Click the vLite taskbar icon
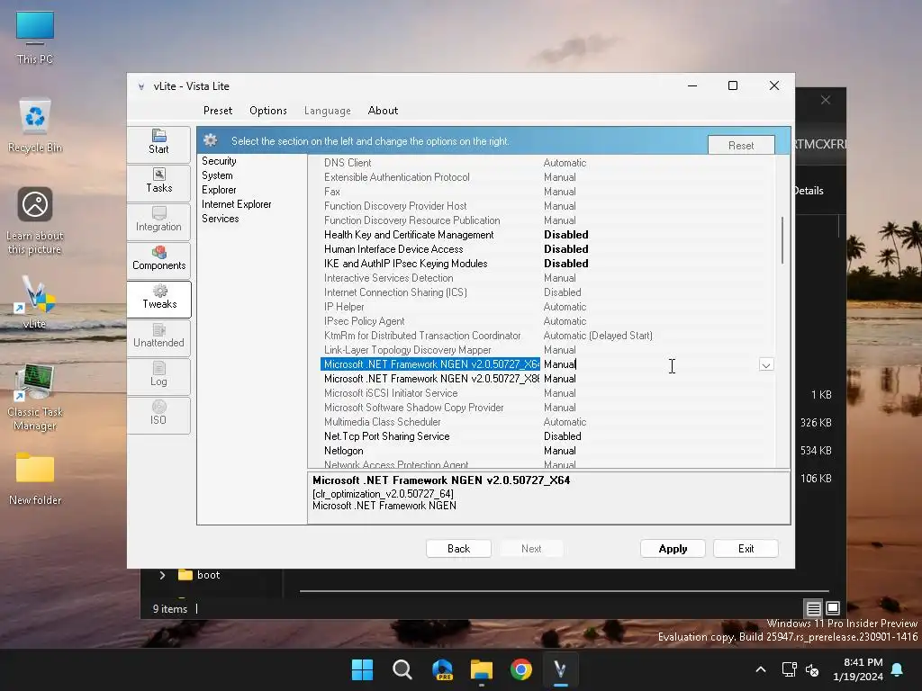The height and width of the screenshot is (691, 922). tap(560, 669)
